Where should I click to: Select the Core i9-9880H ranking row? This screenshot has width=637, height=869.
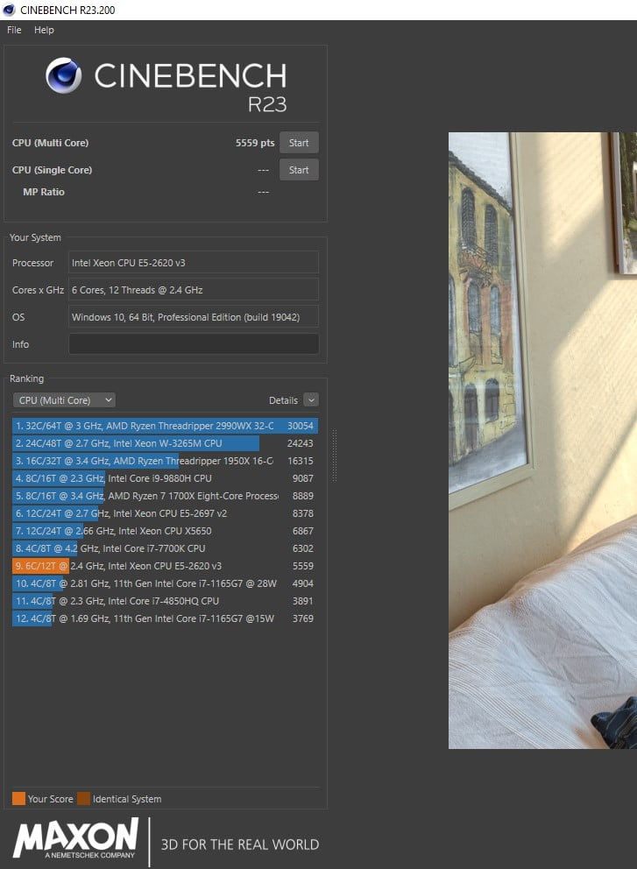pyautogui.click(x=166, y=478)
